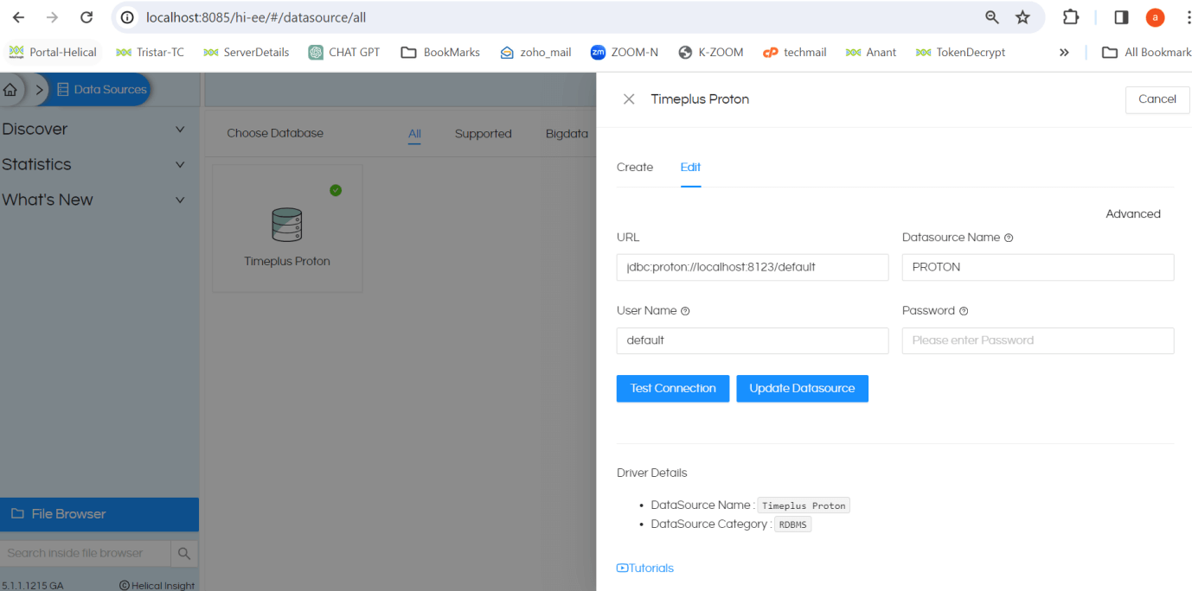The height and width of the screenshot is (591, 1192).
Task: Click the Search inside file browser field
Action: point(85,553)
